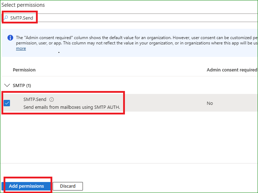Click the 'Send emails from mailboxes' description
Image resolution: width=258 pixels, height=193 pixels.
point(72,107)
